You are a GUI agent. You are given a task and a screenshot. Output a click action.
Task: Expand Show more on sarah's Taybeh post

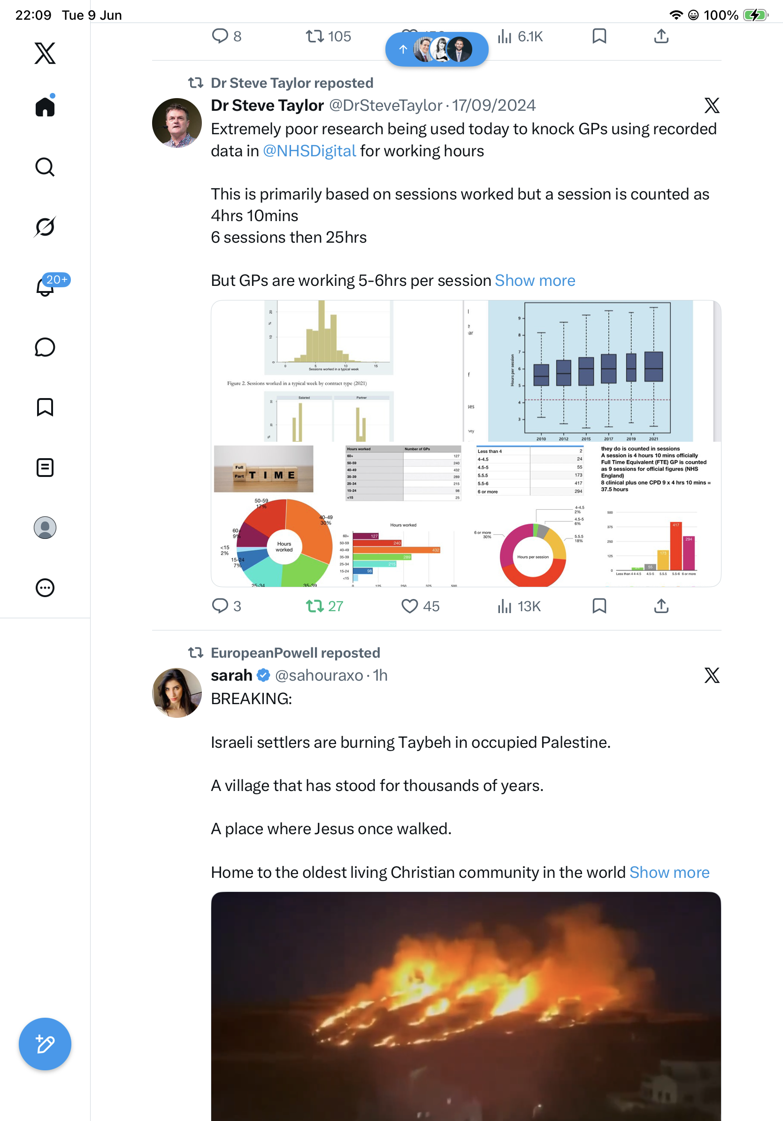[x=669, y=872]
